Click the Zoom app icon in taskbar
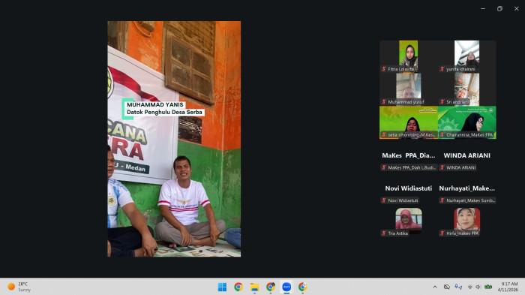The width and height of the screenshot is (525, 295). [286, 287]
